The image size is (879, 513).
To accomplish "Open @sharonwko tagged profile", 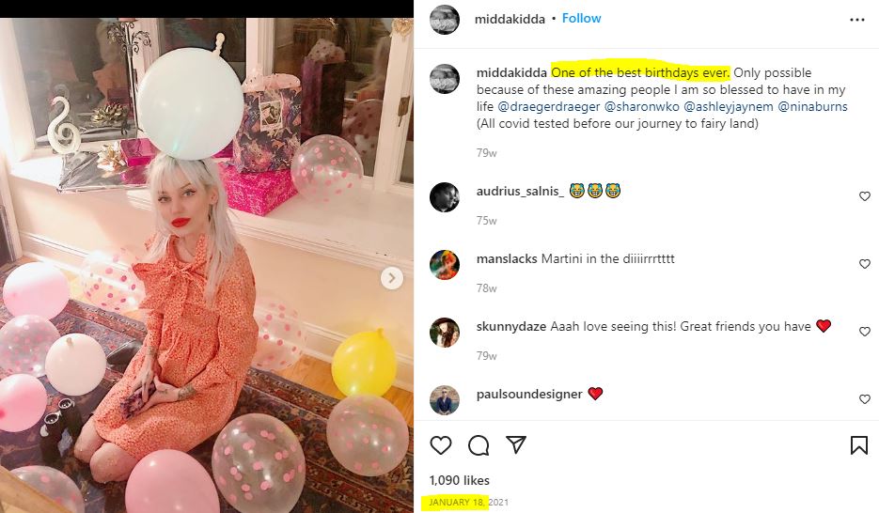I will [642, 106].
